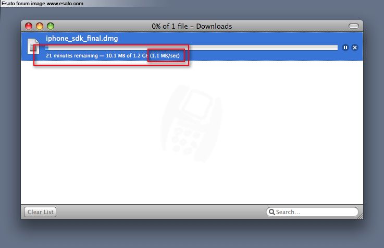Focus the Search… input field

click(312, 212)
